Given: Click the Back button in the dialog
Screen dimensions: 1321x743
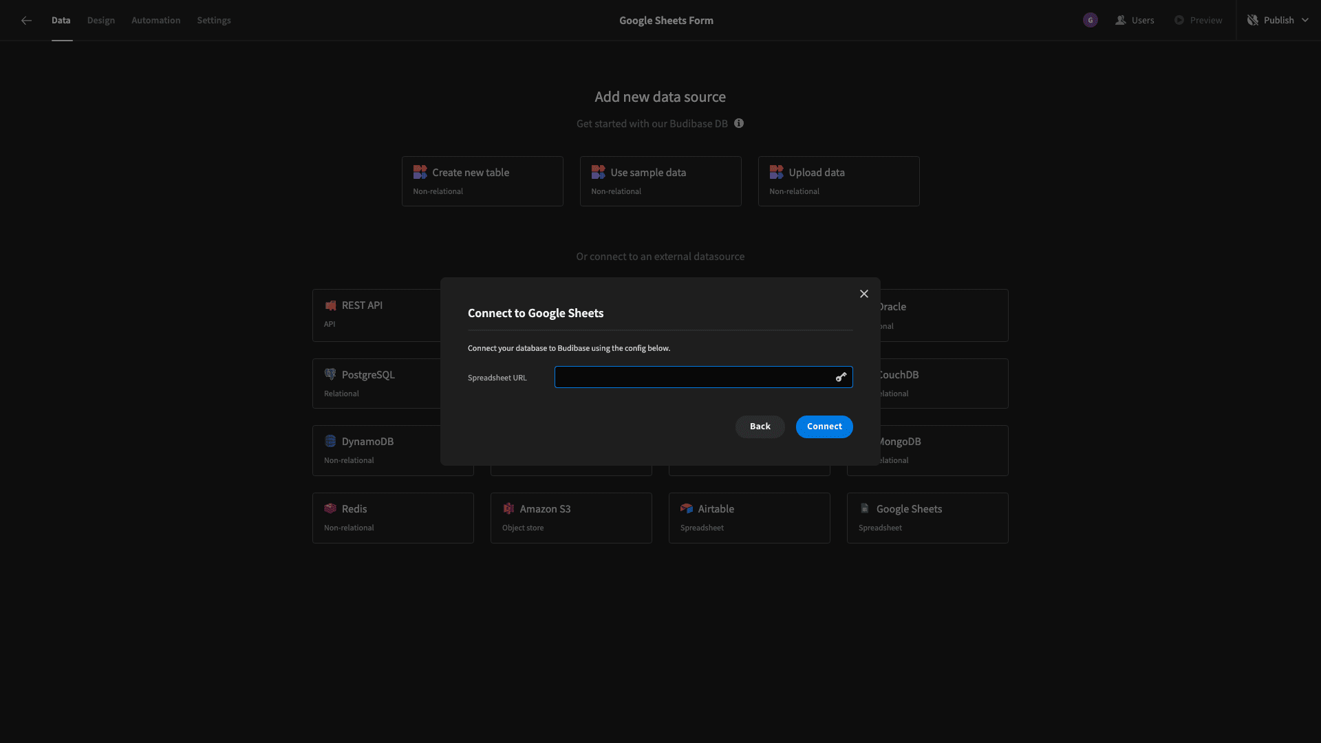Looking at the screenshot, I should (760, 427).
